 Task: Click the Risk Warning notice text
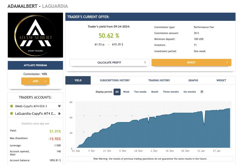(150, 159)
